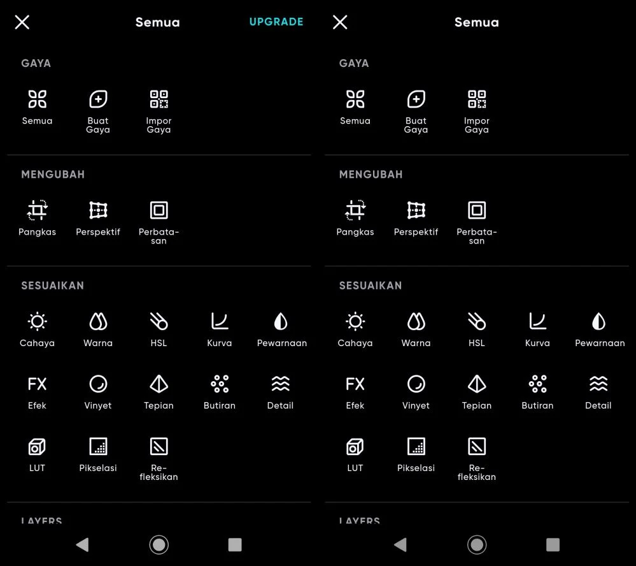
Task: Select Vinyet tool in left panel
Action: (x=98, y=393)
